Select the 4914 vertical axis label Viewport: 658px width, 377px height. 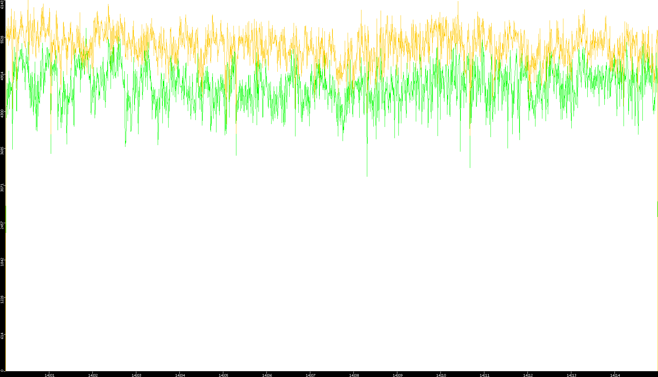point(3,76)
